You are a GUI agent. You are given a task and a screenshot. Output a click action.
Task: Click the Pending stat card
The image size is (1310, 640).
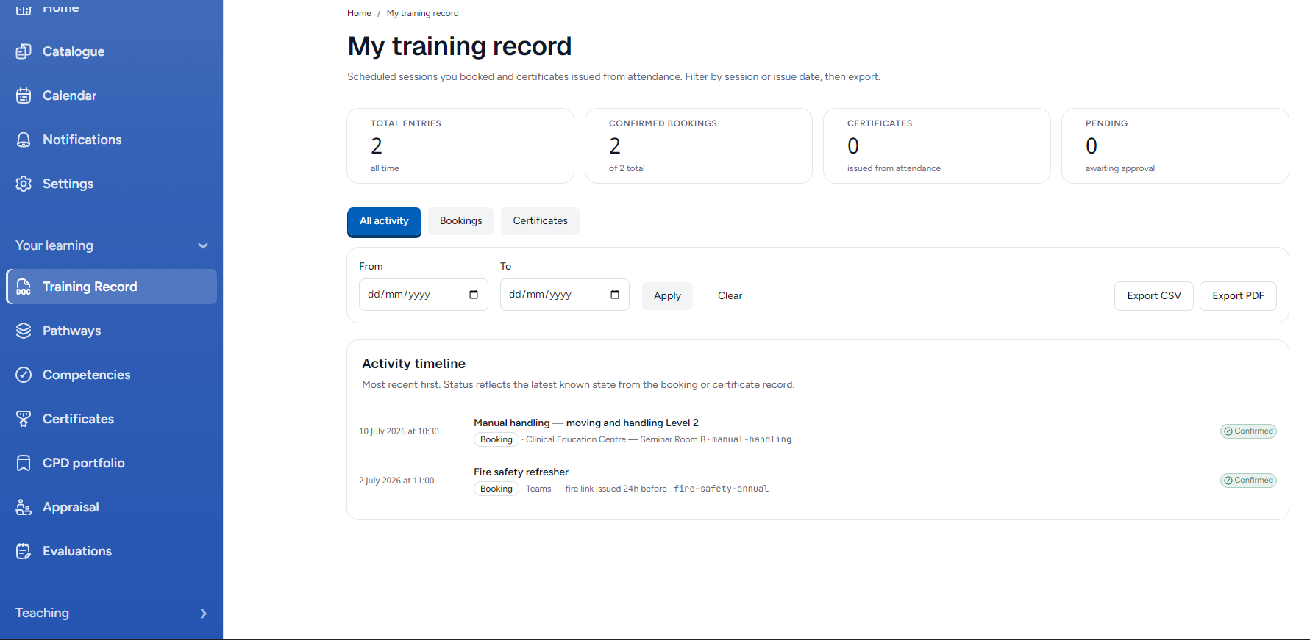click(1175, 146)
